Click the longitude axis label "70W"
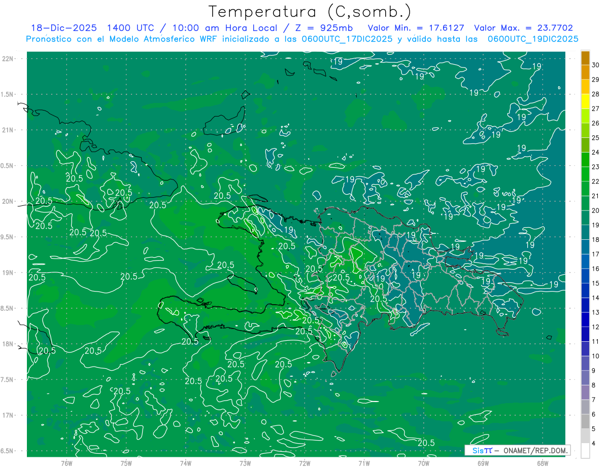Viewport: 609px width, 470px height. pyautogui.click(x=423, y=463)
